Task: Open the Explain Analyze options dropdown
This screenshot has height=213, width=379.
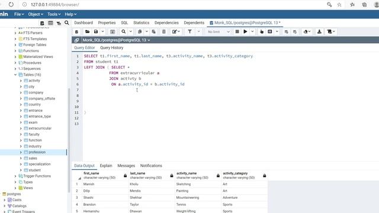Action: (277, 31)
